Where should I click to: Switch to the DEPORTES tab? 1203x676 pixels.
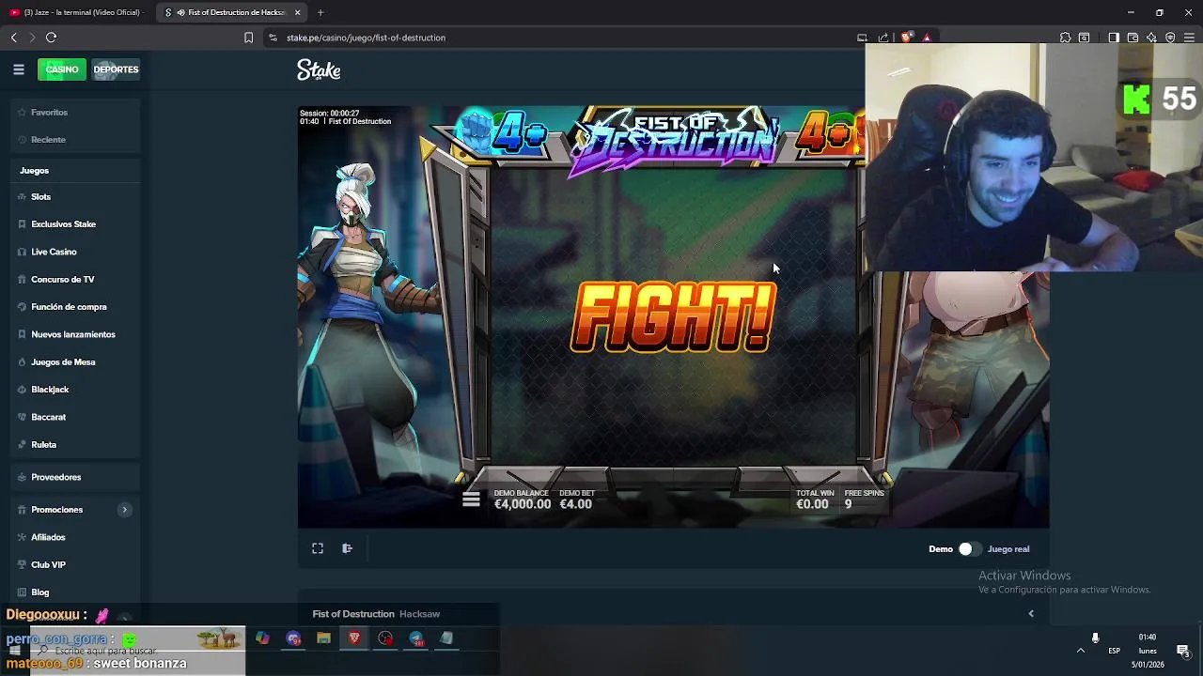tap(116, 69)
